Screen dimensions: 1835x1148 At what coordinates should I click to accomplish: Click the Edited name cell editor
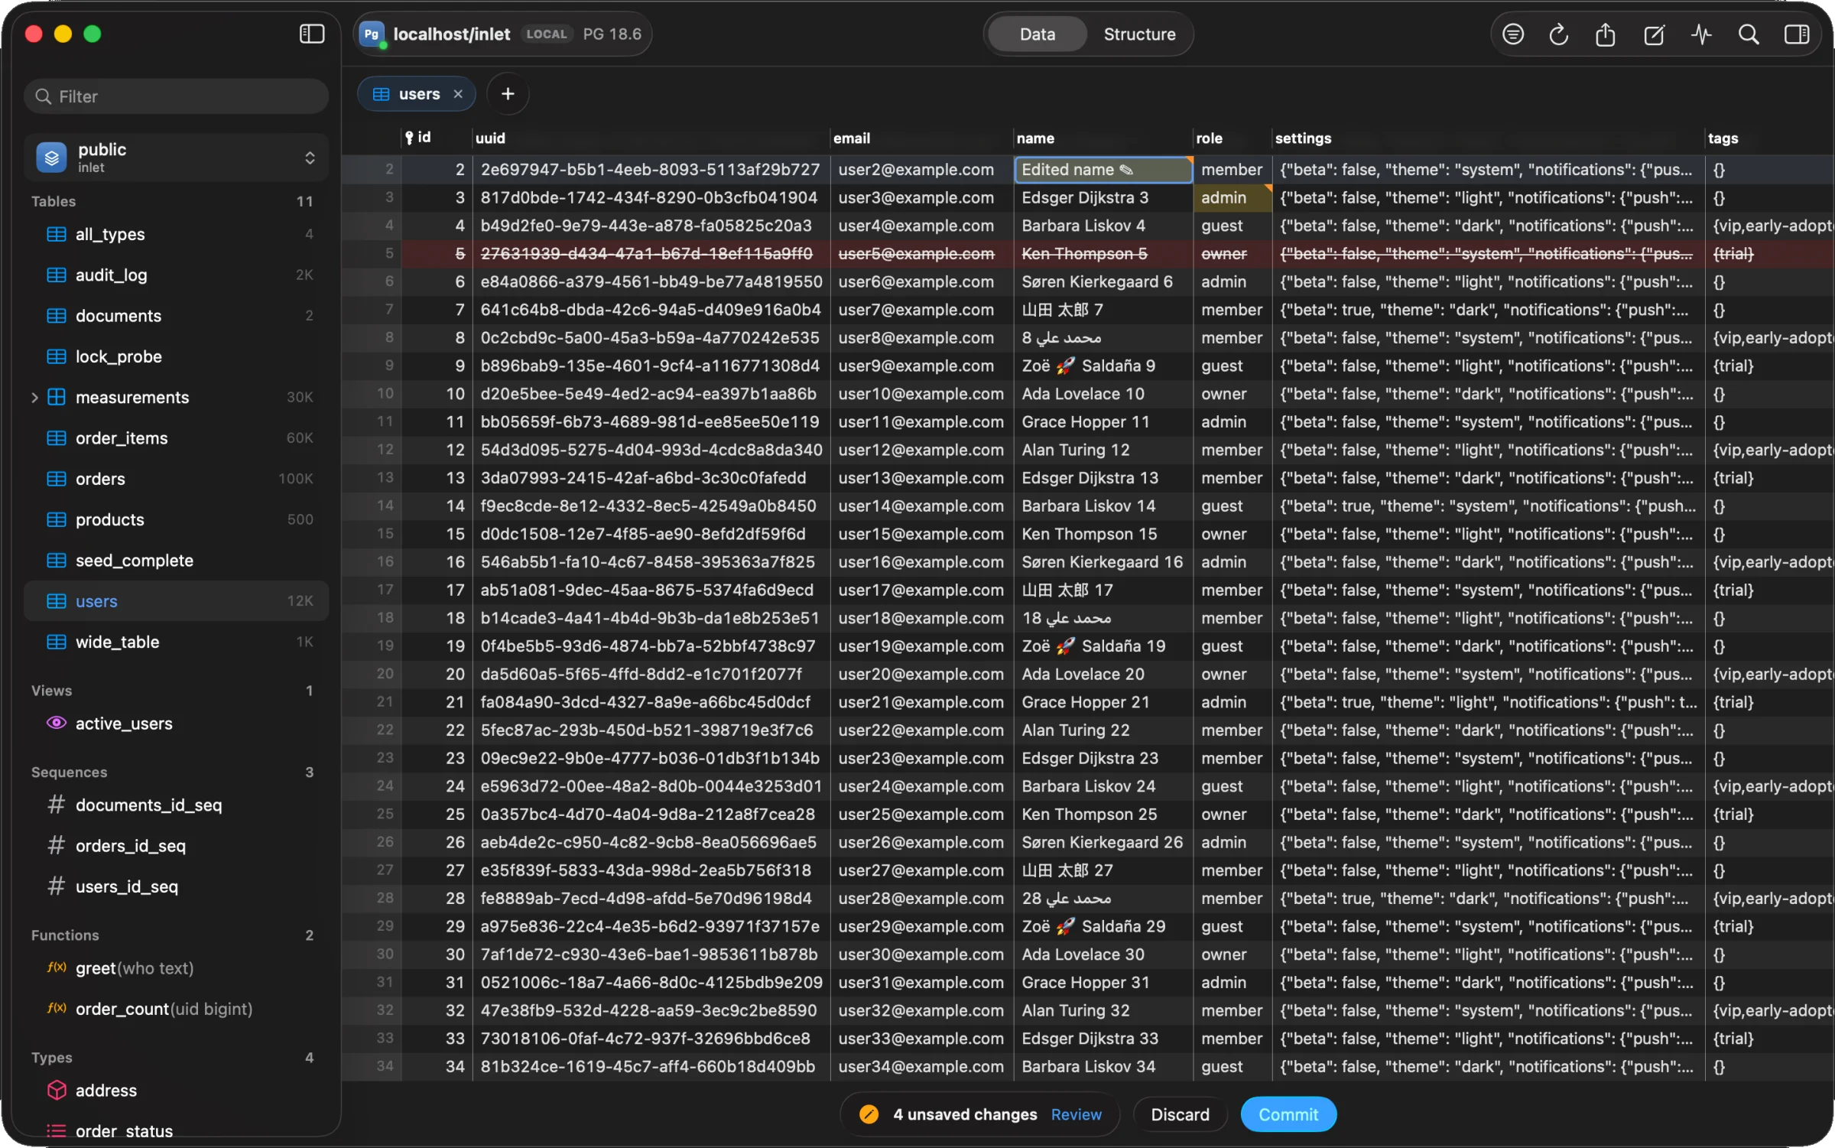pos(1103,170)
